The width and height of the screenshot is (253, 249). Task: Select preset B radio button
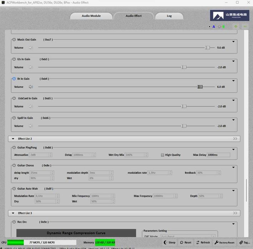pos(219,27)
